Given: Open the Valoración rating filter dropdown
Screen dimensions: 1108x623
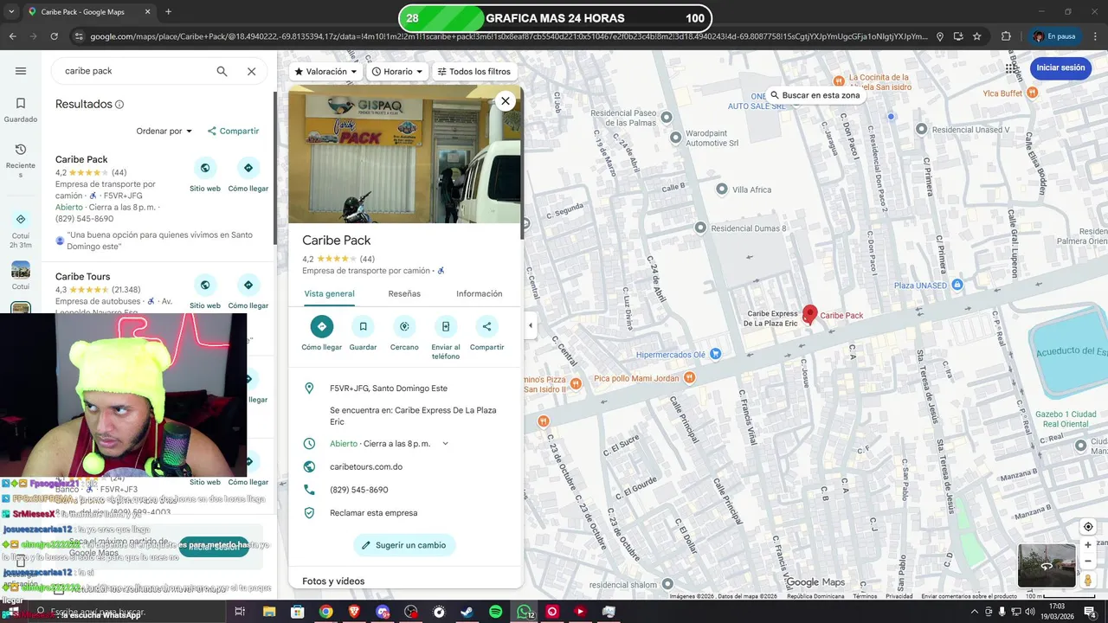Looking at the screenshot, I should click(x=325, y=72).
